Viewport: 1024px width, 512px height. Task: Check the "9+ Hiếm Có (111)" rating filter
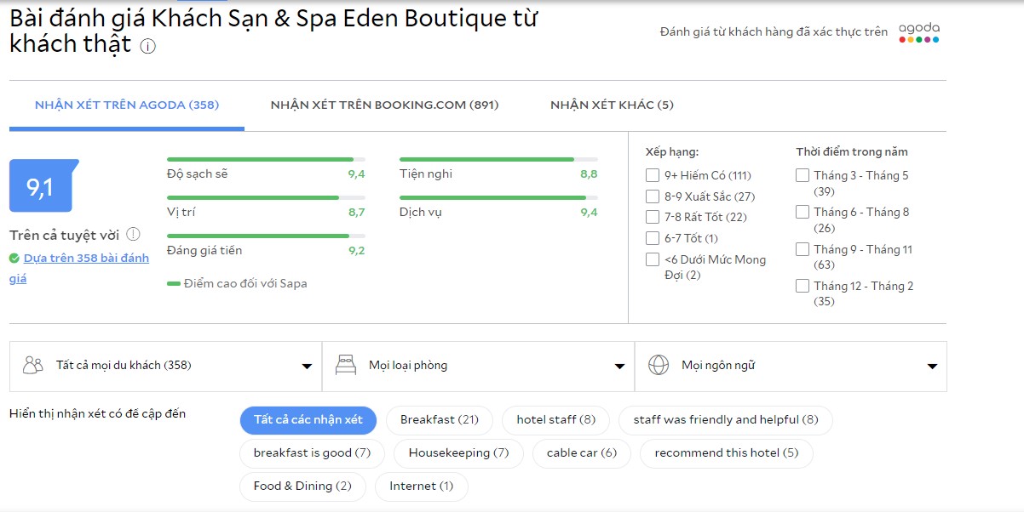pyautogui.click(x=653, y=175)
